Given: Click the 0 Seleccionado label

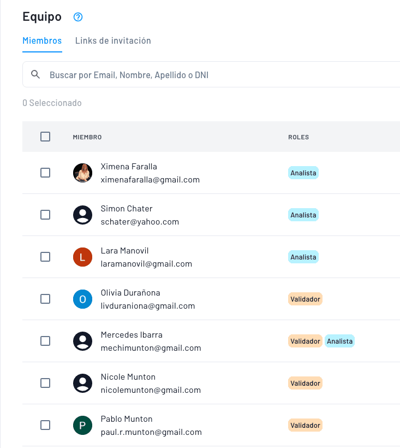Looking at the screenshot, I should (52, 103).
